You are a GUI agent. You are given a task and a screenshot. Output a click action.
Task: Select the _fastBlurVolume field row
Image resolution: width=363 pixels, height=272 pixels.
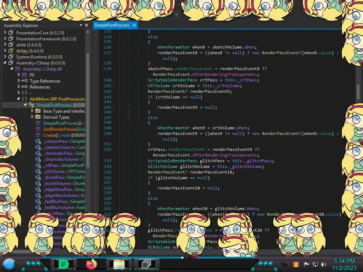coord(64,208)
